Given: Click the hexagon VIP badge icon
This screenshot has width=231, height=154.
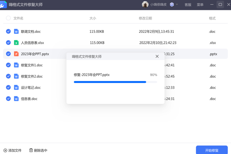Looking at the screenshot, I should 171,5.
